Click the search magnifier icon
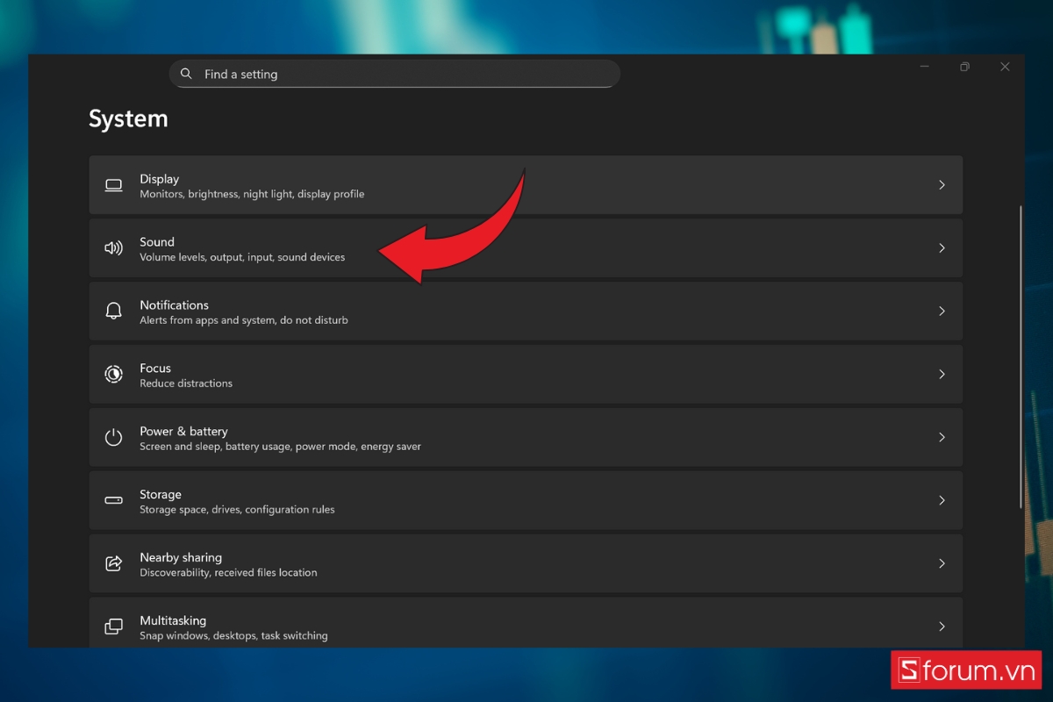1053x702 pixels. (x=186, y=74)
